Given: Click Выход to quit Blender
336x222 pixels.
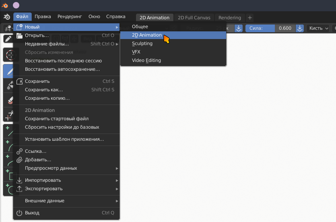Looking at the screenshot, I should click(x=66, y=213).
